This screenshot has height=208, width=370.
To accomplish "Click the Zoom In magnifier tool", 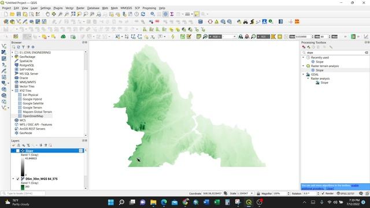I will coord(60,14).
